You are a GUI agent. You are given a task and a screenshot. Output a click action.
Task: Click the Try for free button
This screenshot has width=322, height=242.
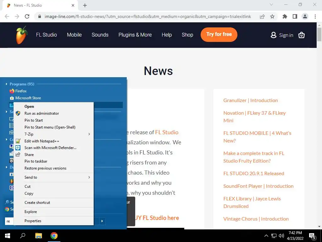coord(219,35)
